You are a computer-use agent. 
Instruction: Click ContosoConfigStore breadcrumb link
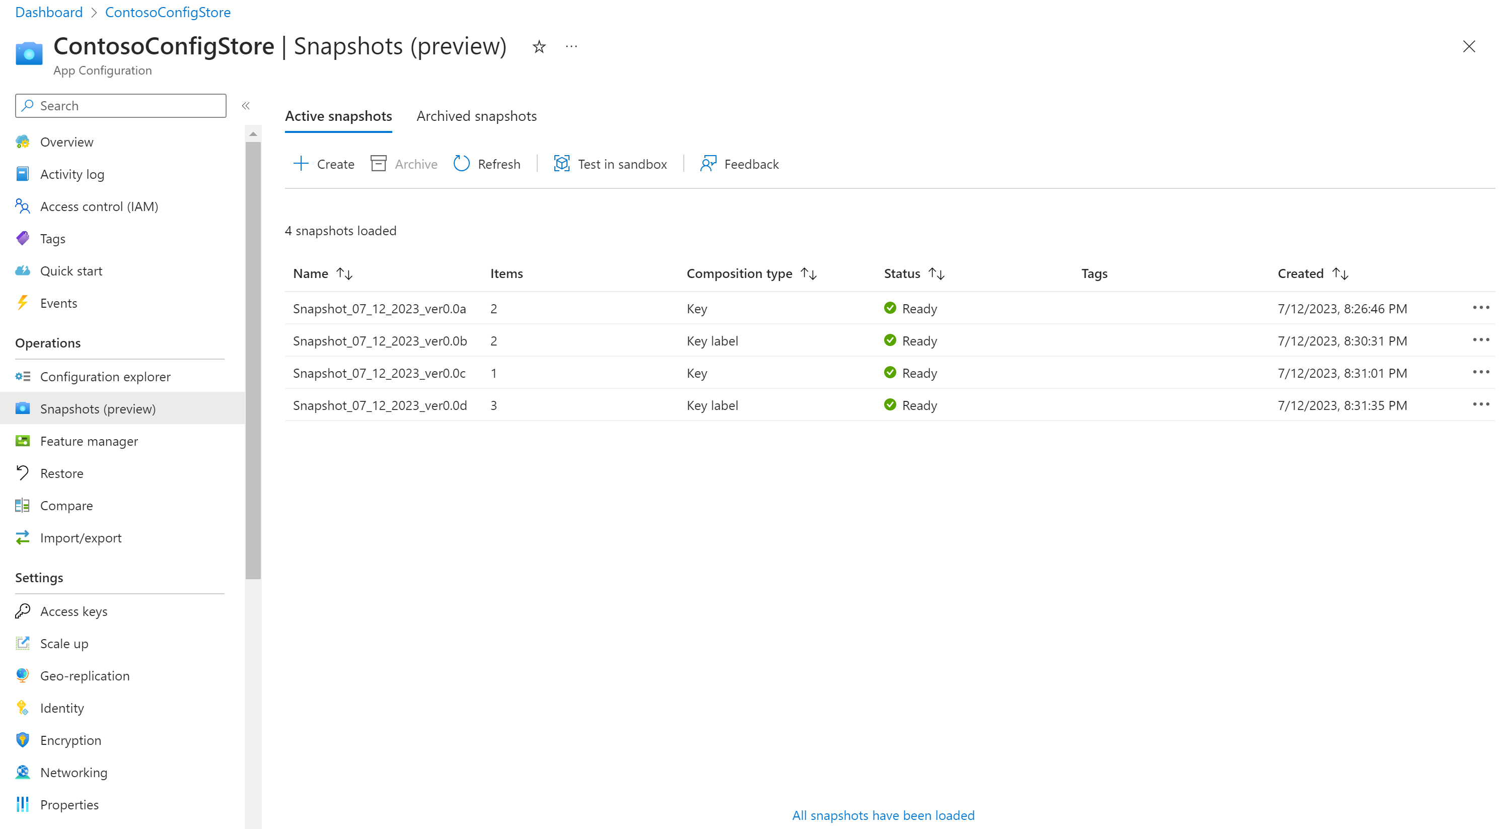tap(168, 12)
